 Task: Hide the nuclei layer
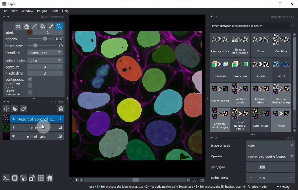pyautogui.click(x=14, y=128)
